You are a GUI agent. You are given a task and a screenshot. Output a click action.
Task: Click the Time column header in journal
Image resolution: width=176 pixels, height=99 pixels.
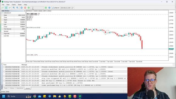click(5, 65)
